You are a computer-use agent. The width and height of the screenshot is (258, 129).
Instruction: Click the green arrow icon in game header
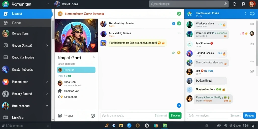[x=179, y=14]
